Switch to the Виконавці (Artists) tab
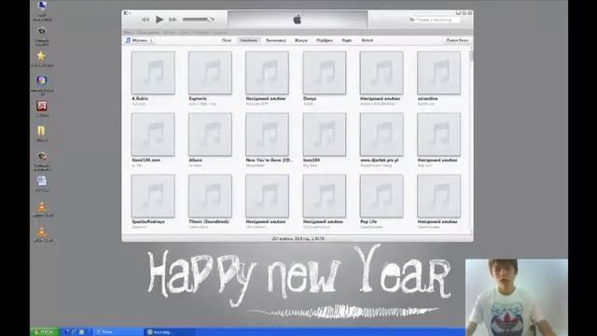 (276, 40)
